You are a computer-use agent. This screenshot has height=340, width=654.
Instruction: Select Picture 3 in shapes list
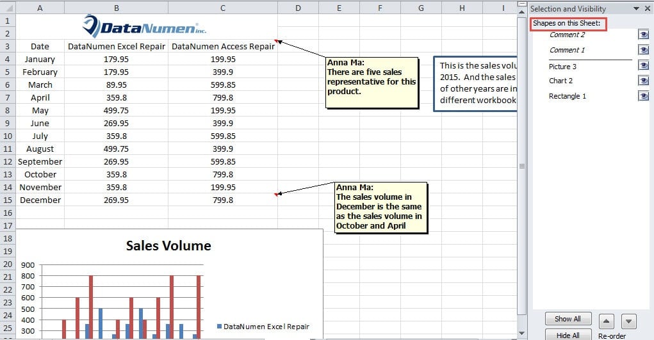(562, 67)
